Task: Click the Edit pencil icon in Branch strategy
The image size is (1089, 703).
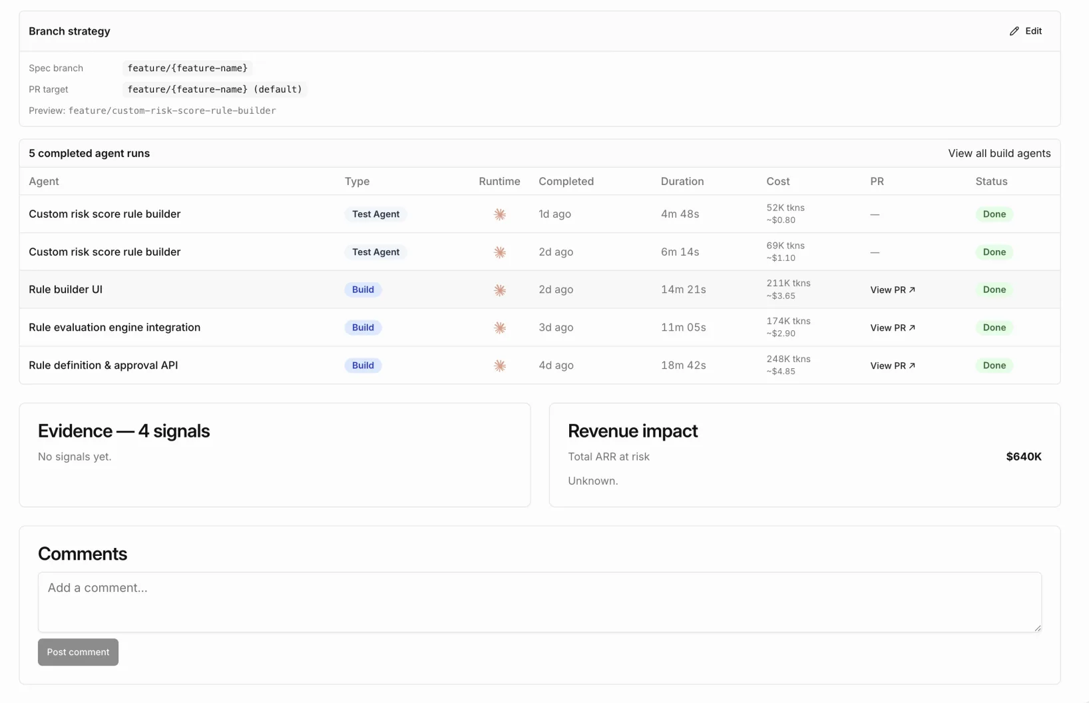Action: [x=1014, y=31]
